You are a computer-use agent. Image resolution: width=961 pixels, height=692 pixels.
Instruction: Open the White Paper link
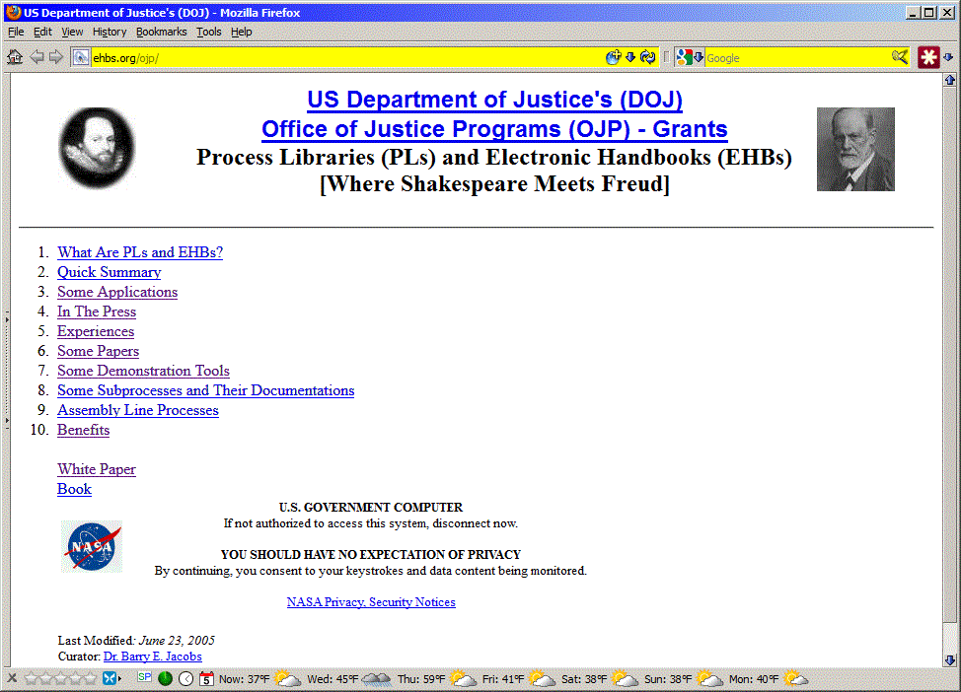pos(97,469)
